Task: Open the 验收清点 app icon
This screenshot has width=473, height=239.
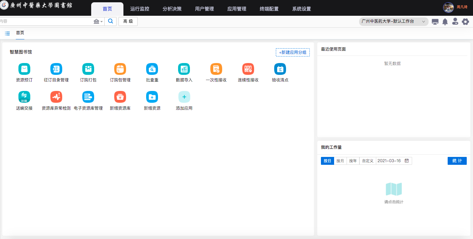Action: 280,69
